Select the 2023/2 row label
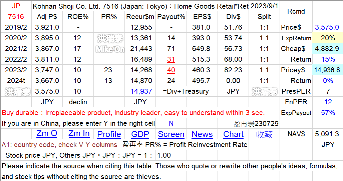 coord(16,70)
